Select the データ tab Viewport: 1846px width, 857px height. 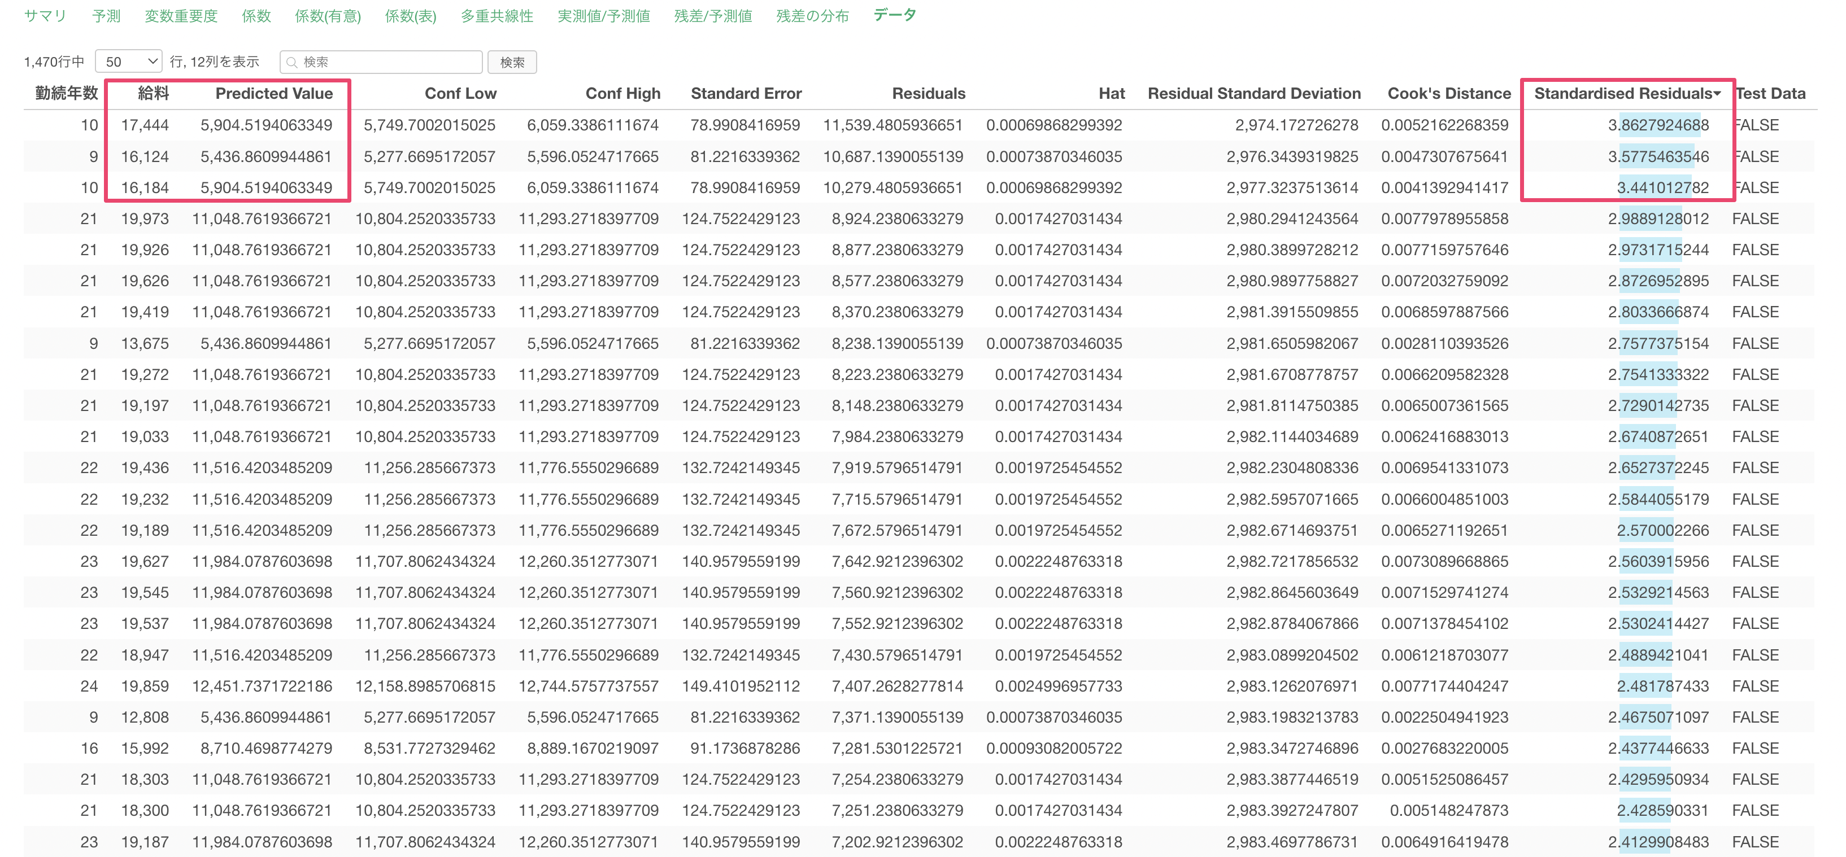[x=894, y=15]
